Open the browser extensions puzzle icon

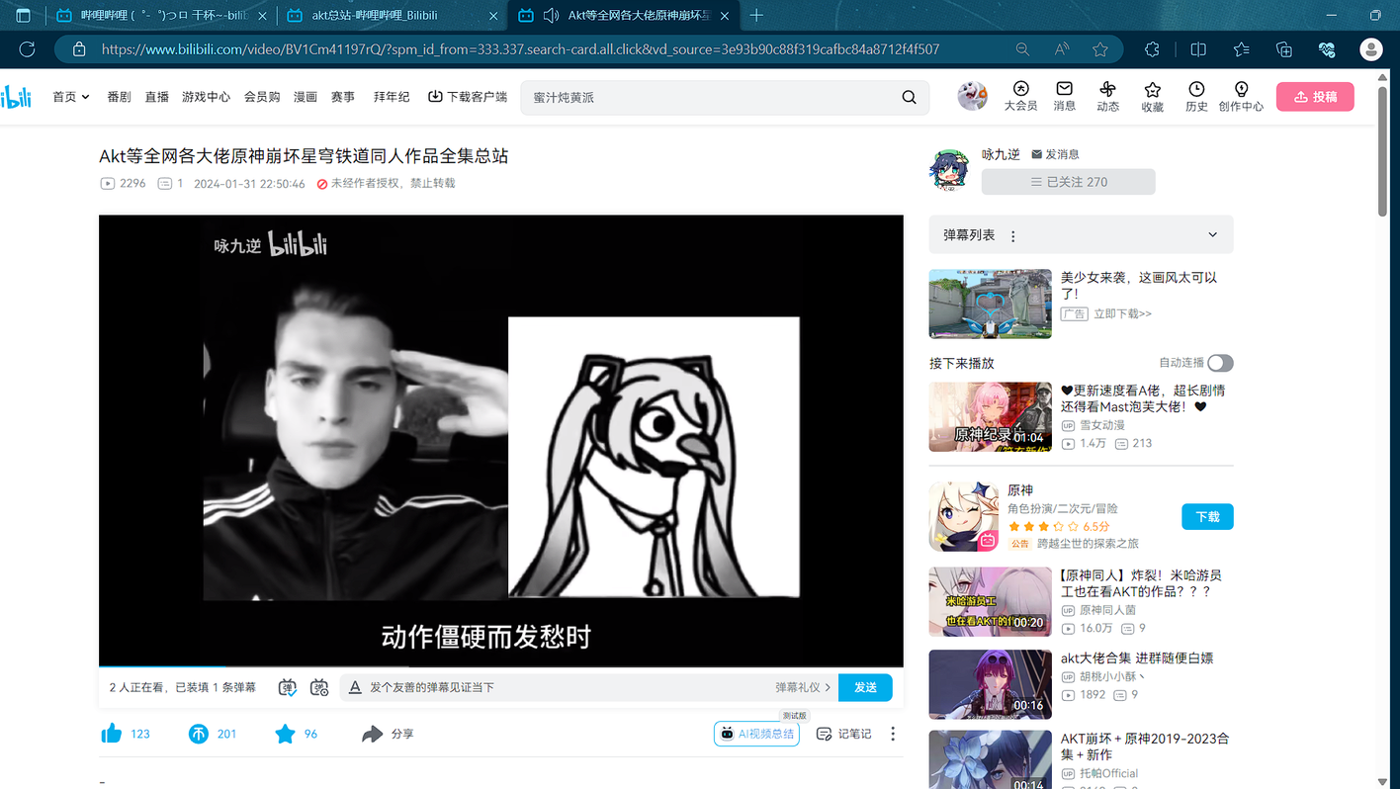[x=1152, y=49]
